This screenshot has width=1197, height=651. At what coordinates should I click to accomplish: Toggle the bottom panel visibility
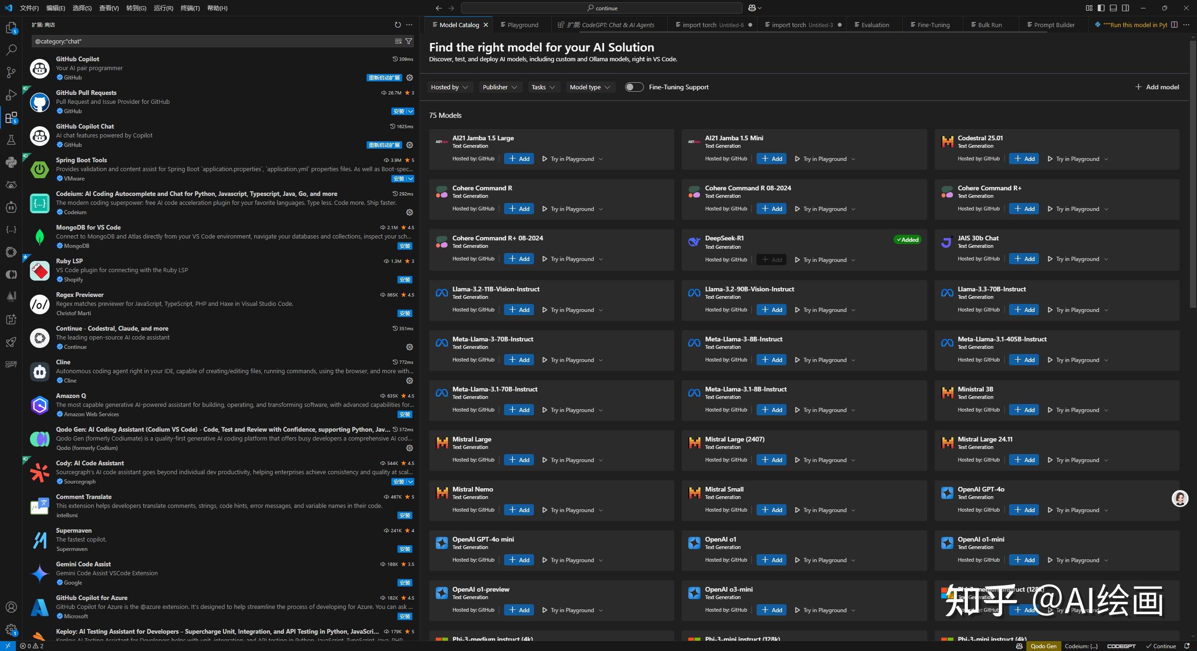[1113, 8]
